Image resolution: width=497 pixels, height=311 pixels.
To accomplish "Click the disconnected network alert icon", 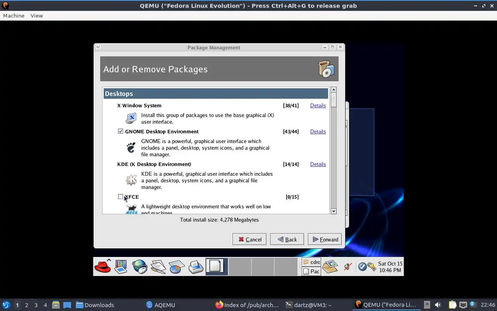I will (348, 267).
